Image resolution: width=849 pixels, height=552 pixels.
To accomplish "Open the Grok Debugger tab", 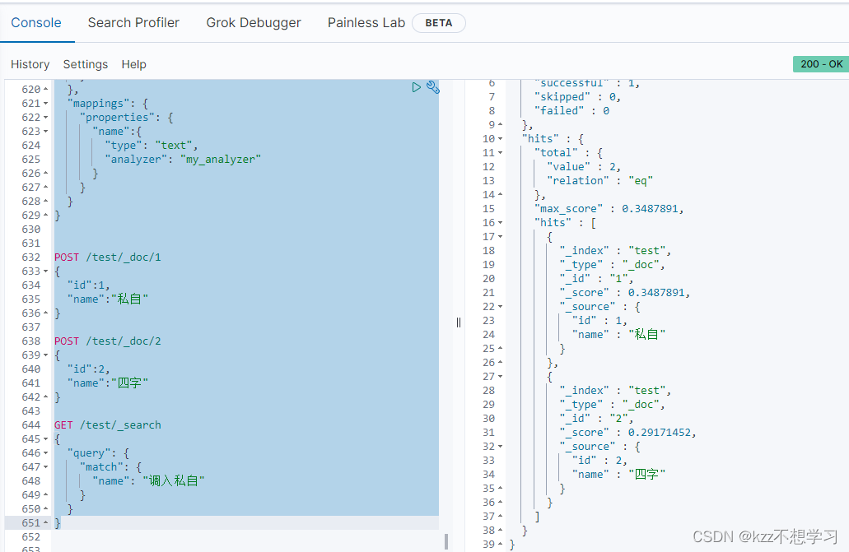I will (254, 23).
